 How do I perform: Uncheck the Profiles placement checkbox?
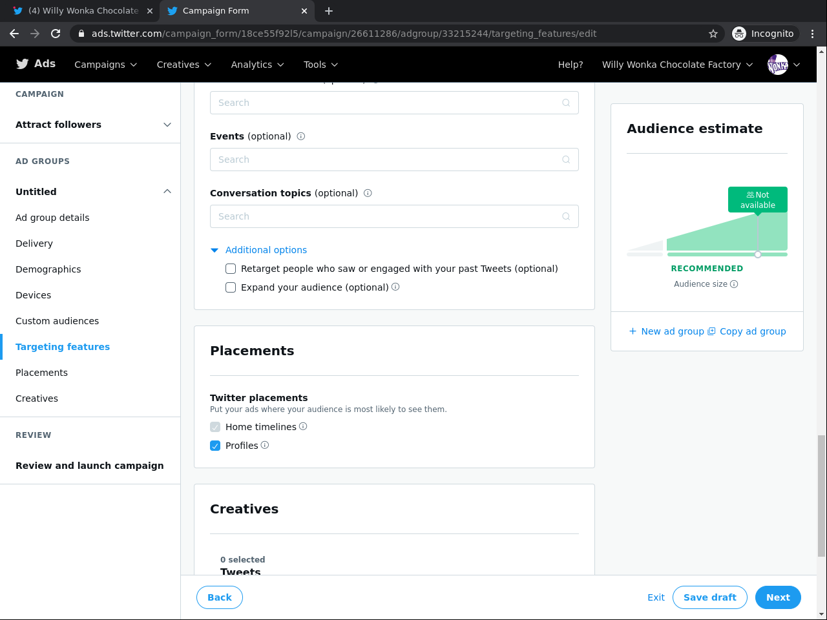coord(215,446)
